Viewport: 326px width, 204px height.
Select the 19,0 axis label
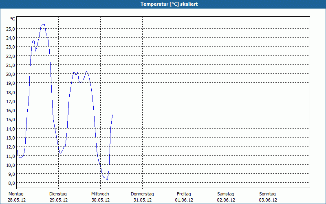pos(11,83)
